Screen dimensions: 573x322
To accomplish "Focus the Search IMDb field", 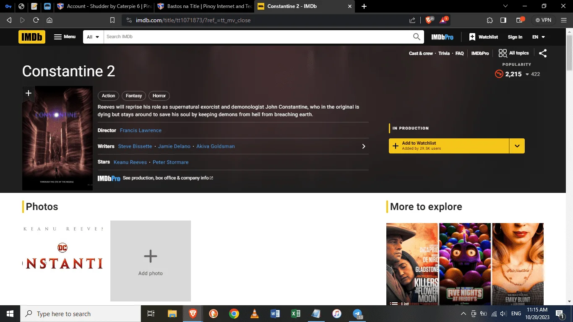I will [x=257, y=37].
